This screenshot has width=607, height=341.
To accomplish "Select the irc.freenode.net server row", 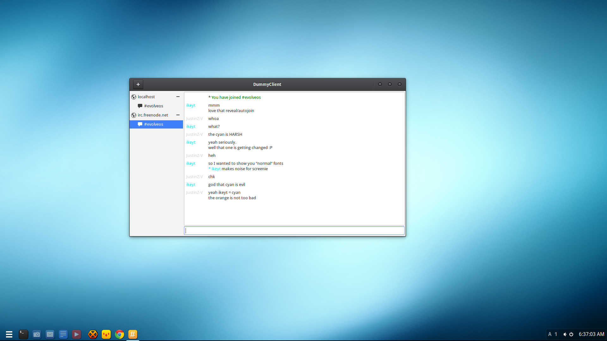I will (156, 115).
